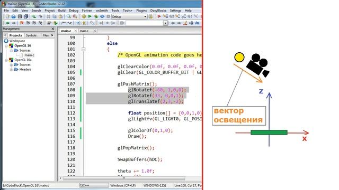Open the DoxyBlocks menu
The image size is (339, 190).
[x=158, y=11]
